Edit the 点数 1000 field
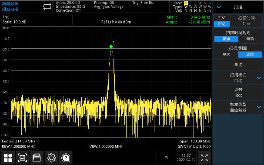The image size is (264, 165). (238, 92)
